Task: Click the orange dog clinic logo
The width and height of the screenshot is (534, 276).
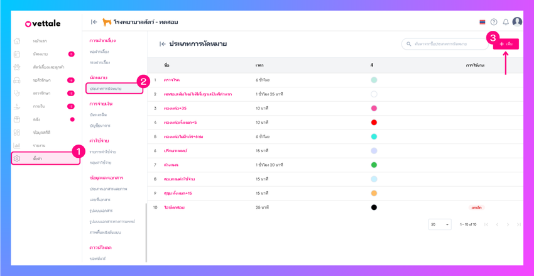Action: pos(107,22)
